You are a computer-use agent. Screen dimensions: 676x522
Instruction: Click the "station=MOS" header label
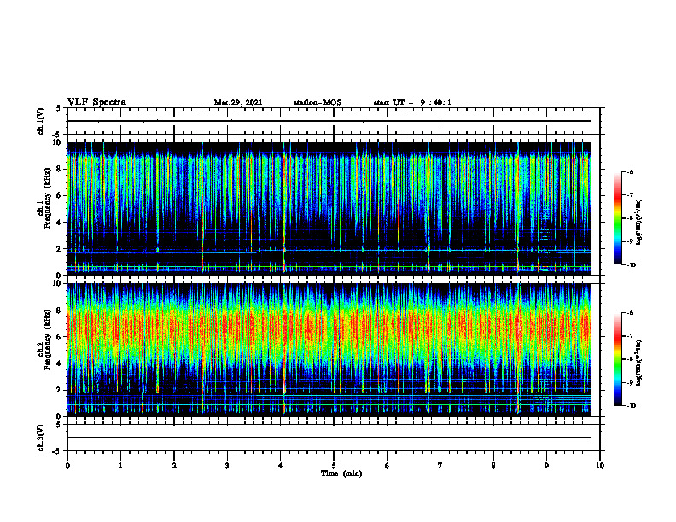(318, 102)
